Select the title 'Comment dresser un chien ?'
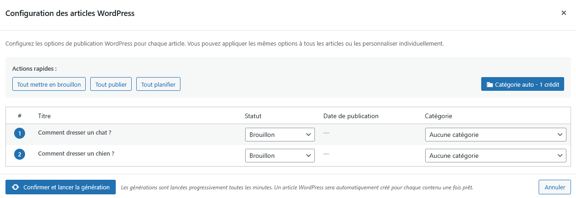576x198 pixels. (x=76, y=154)
